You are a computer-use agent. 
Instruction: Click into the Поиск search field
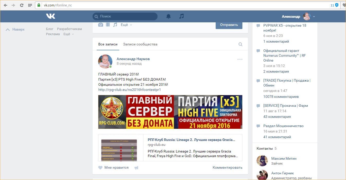[125, 16]
